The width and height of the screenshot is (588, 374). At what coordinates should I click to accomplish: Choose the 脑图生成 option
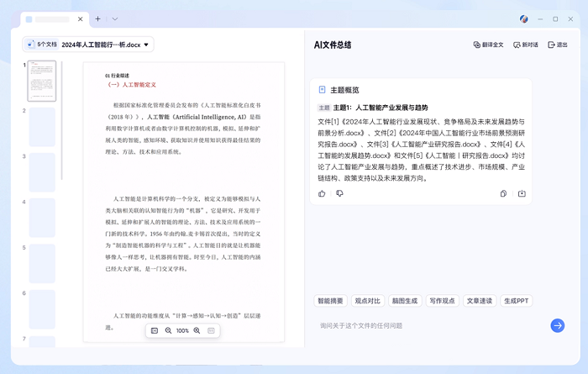click(x=404, y=301)
